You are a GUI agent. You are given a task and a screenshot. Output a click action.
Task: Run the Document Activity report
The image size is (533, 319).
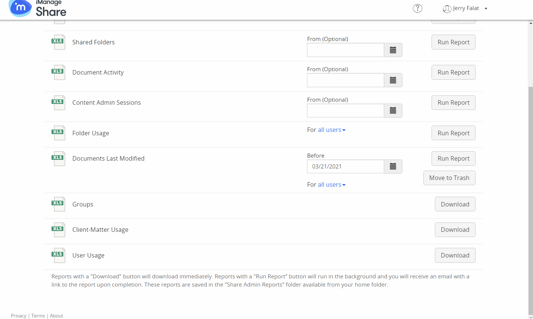(x=454, y=72)
